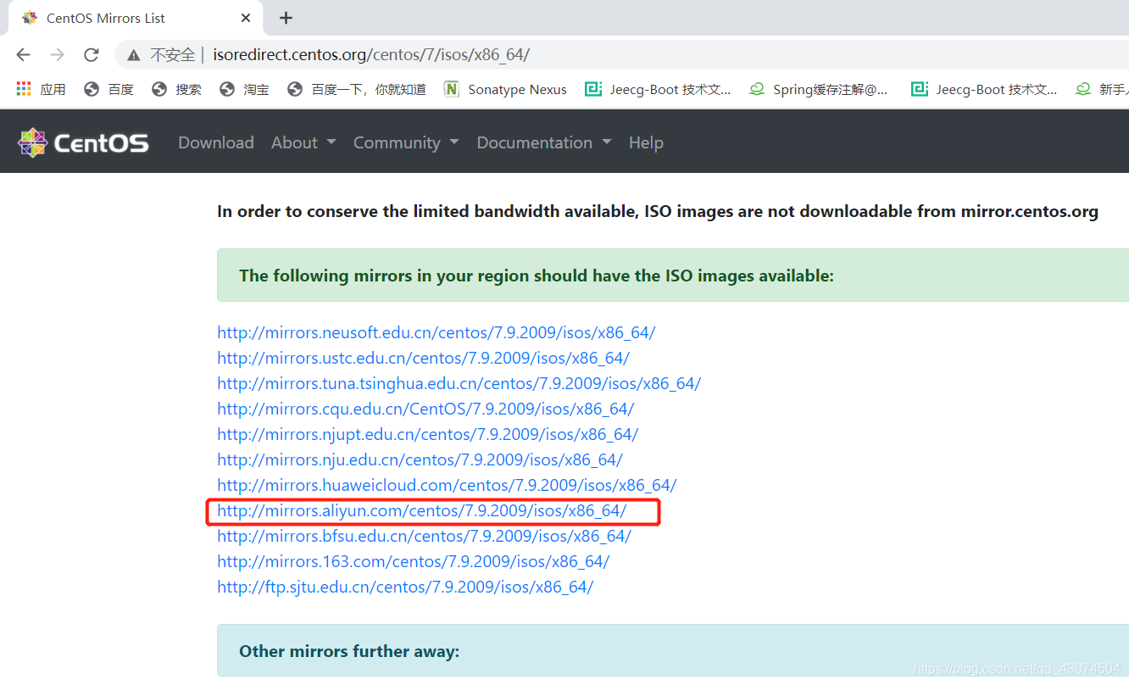The height and width of the screenshot is (685, 1129).
Task: Open the 百度一下，你就知道 bookmark
Action: click(357, 89)
